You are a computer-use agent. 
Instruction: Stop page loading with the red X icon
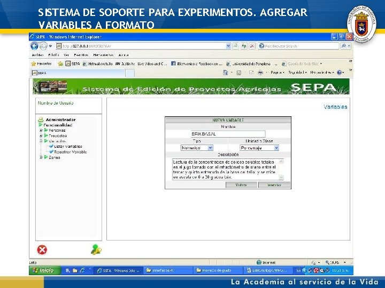pyautogui.click(x=252, y=46)
